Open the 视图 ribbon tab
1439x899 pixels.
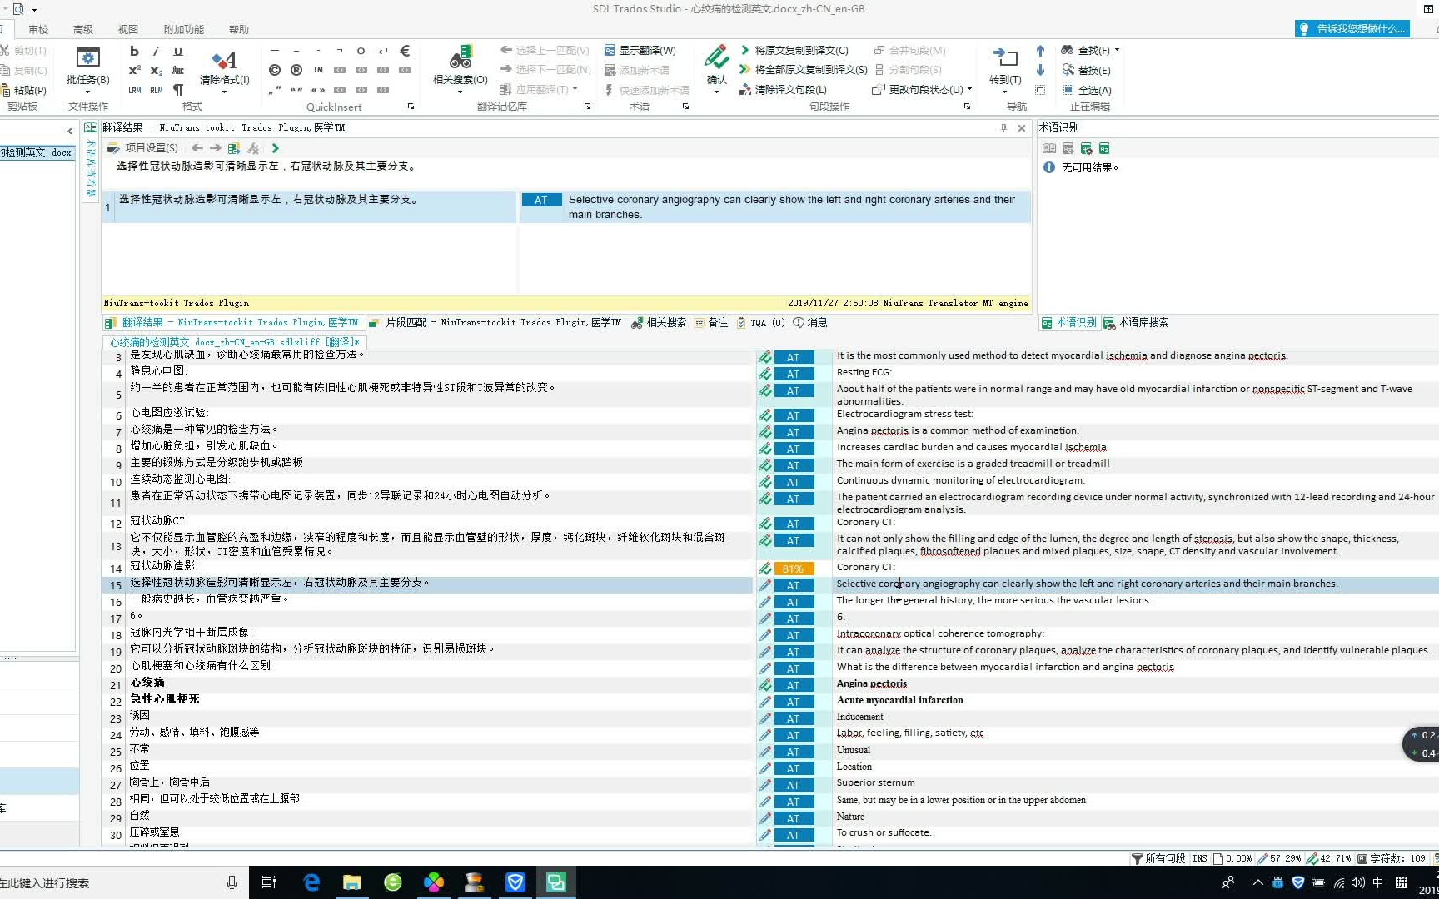[x=128, y=29]
